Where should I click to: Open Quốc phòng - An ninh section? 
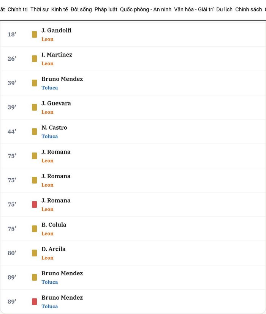tap(146, 9)
